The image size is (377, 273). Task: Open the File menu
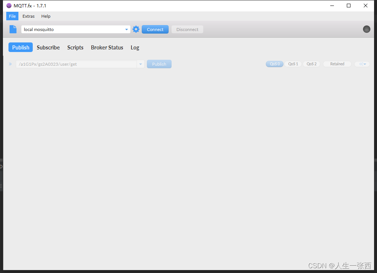pyautogui.click(x=12, y=16)
